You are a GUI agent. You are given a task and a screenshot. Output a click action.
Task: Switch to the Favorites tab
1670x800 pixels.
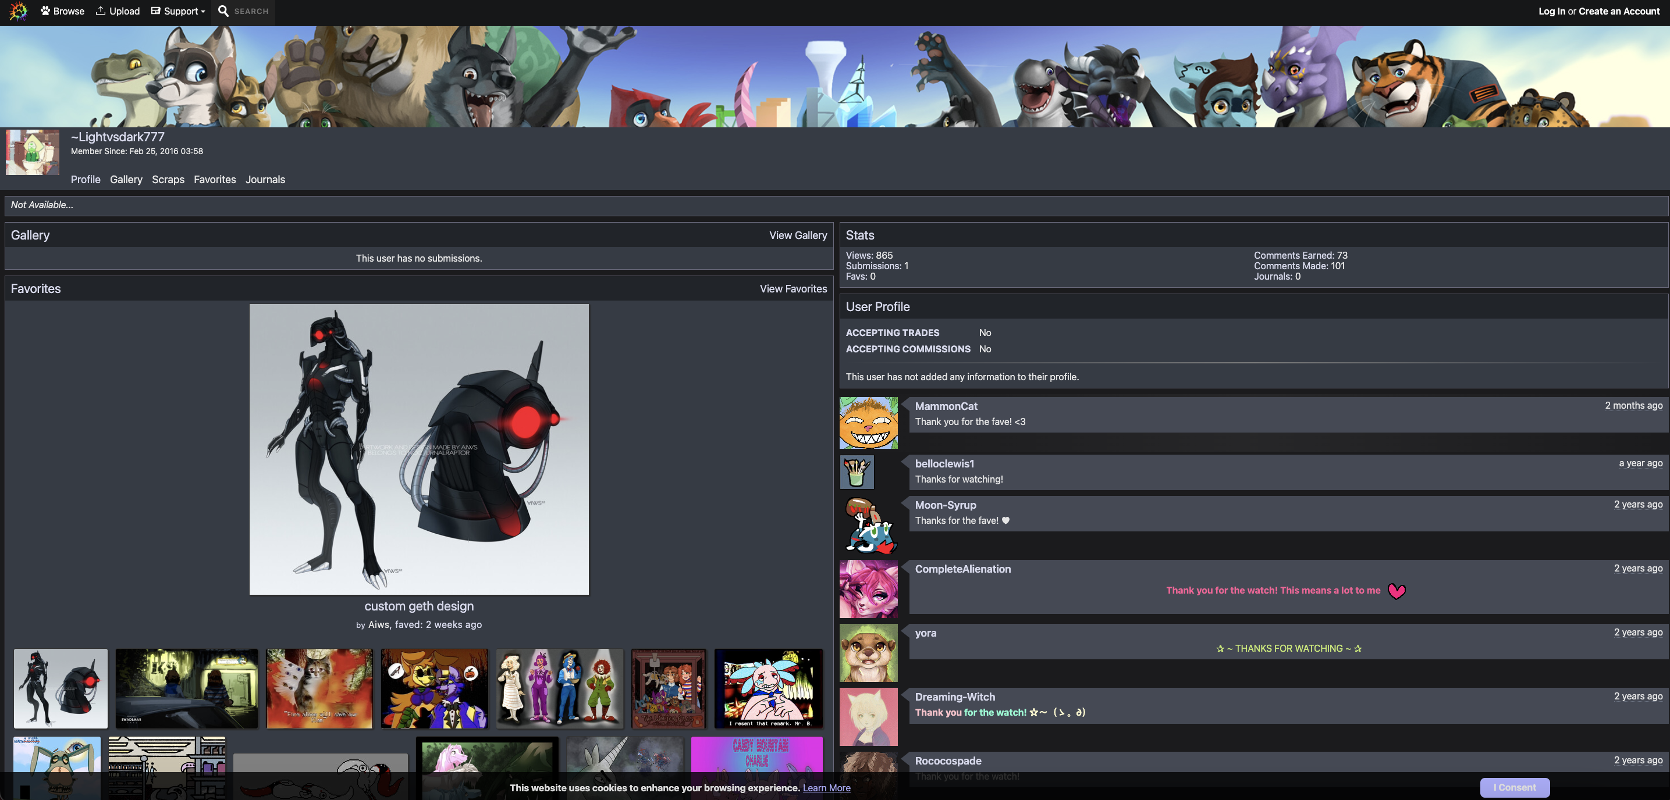[215, 180]
